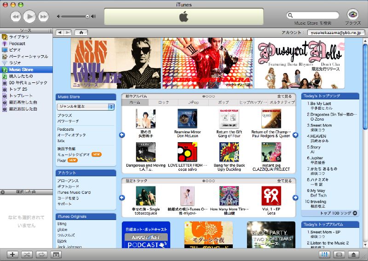Select Podcast in the source list

[26, 43]
